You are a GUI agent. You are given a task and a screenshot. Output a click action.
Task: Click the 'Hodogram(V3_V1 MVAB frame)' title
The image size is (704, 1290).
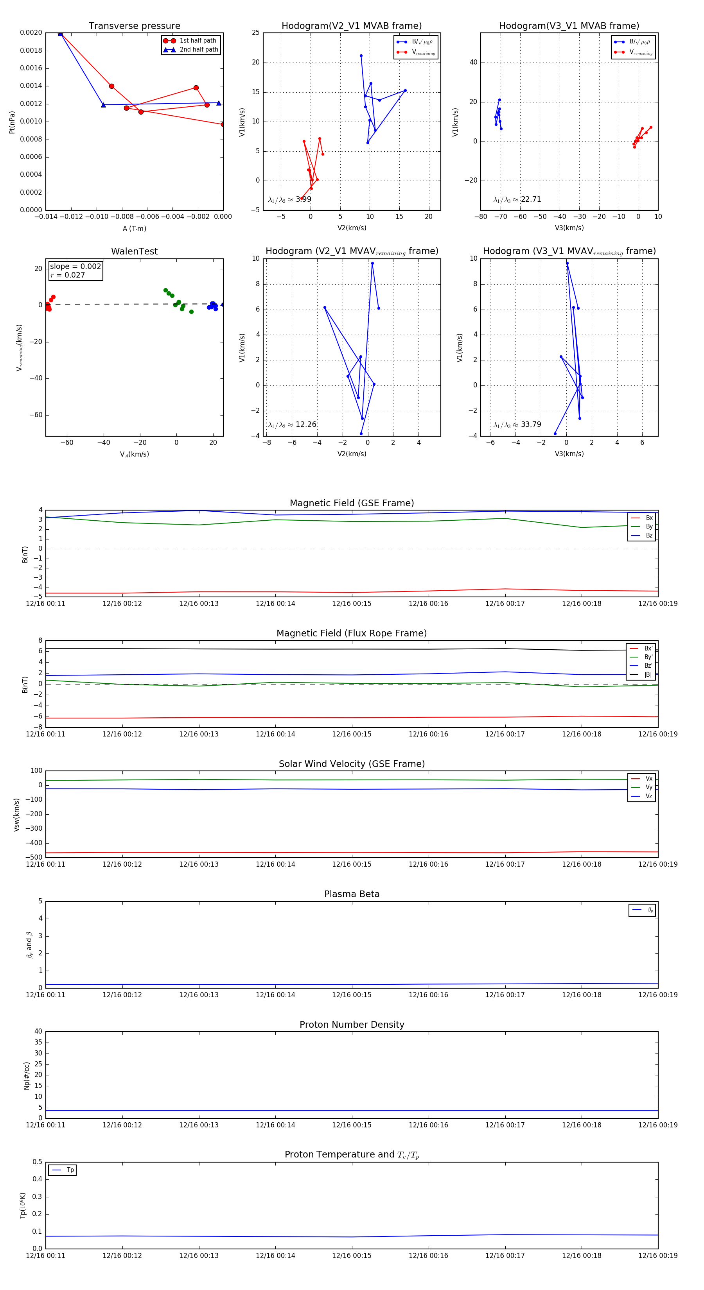point(569,26)
